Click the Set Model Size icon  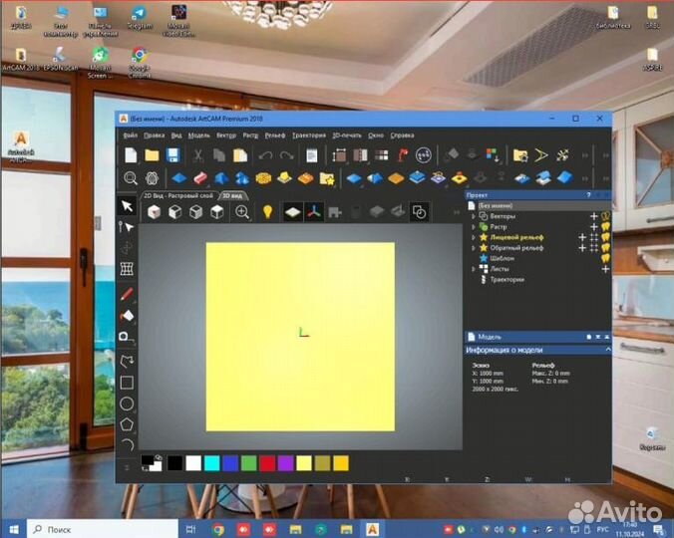(x=339, y=155)
